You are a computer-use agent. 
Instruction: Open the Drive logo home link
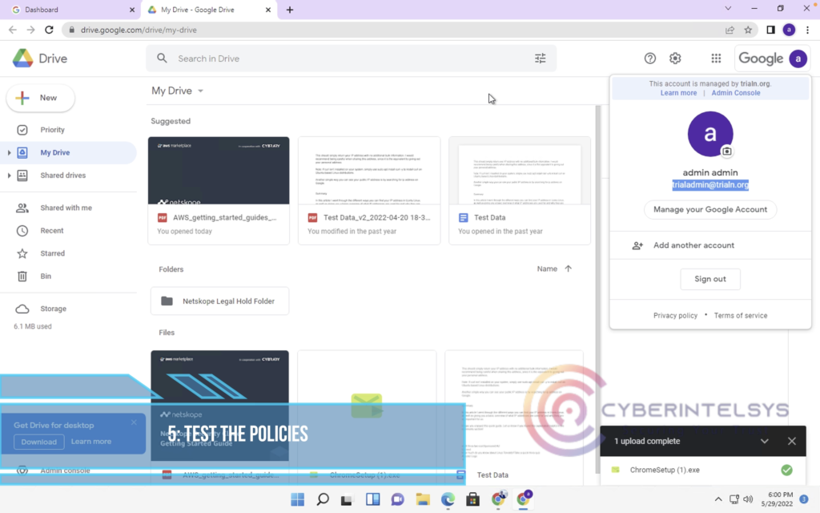[40, 59]
